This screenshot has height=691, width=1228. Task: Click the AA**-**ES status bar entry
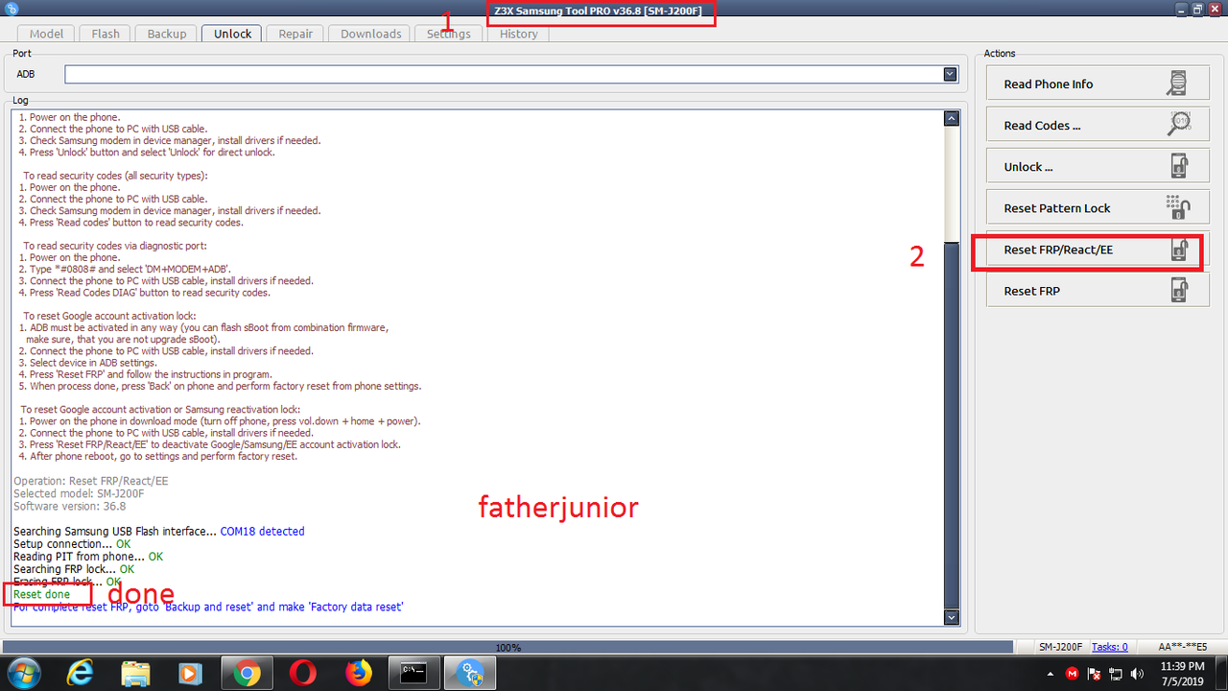pyautogui.click(x=1182, y=647)
